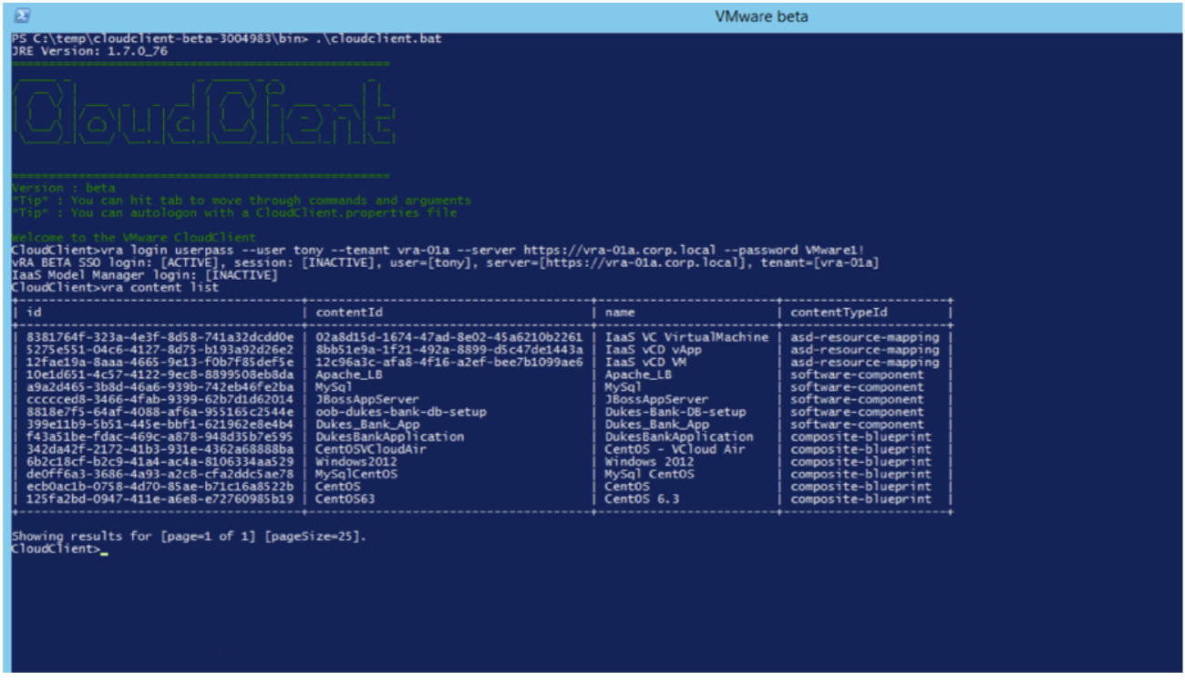Image resolution: width=1185 pixels, height=680 pixels.
Task: Select id starting with de0ff6a3
Action: pyautogui.click(x=160, y=474)
